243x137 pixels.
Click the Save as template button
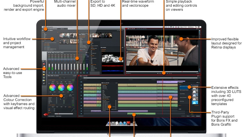coord(51,116)
